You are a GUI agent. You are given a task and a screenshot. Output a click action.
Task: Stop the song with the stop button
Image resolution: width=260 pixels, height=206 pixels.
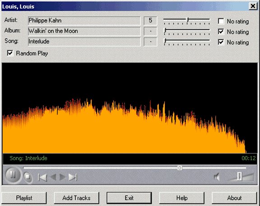[28, 177]
